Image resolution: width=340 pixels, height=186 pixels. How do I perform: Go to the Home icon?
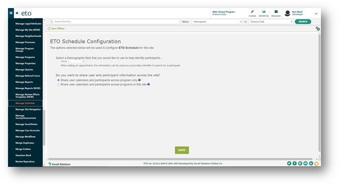(17, 13)
